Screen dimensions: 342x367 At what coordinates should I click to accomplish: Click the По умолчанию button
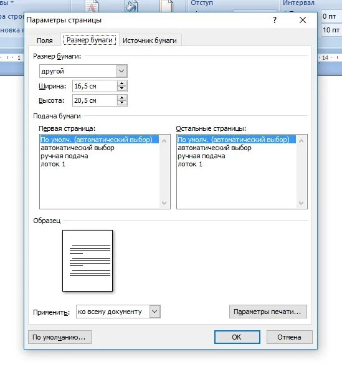pos(60,337)
